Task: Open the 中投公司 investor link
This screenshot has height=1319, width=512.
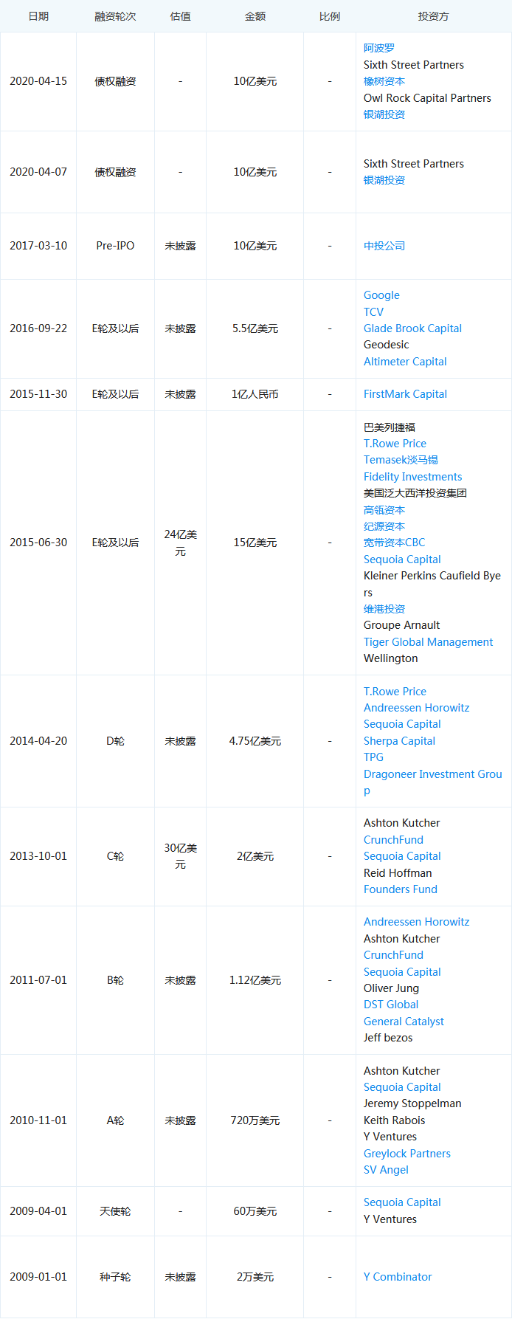Action: 384,246
